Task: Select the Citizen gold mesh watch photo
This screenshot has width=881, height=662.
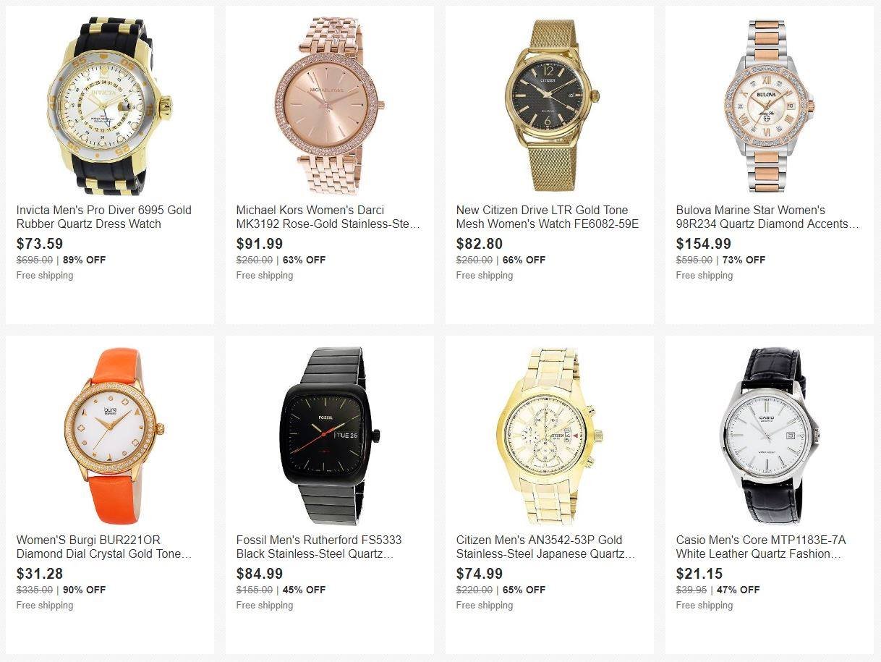Action: click(550, 105)
